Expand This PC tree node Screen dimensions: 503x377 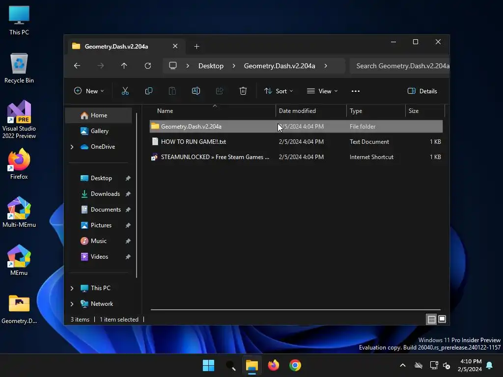coord(72,288)
